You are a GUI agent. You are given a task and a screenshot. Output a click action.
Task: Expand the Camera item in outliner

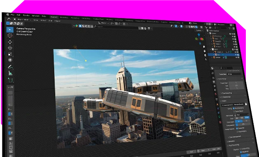212,58
